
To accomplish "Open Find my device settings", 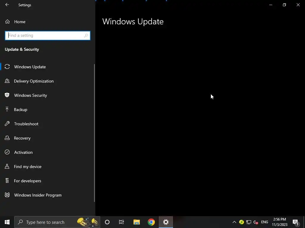I will (47, 167).
